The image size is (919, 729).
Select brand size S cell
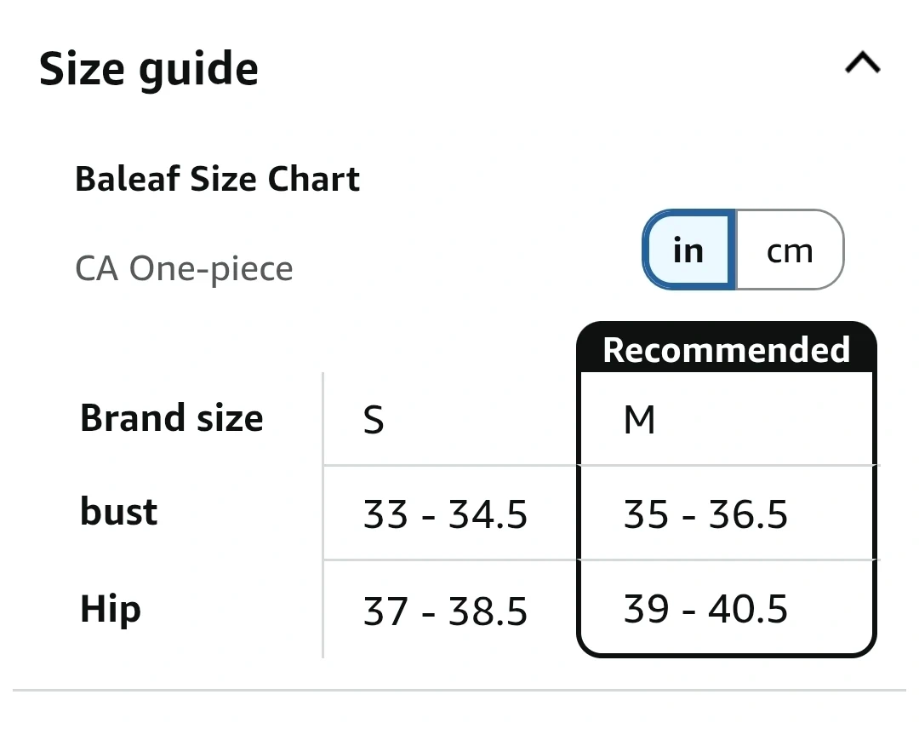click(x=374, y=420)
